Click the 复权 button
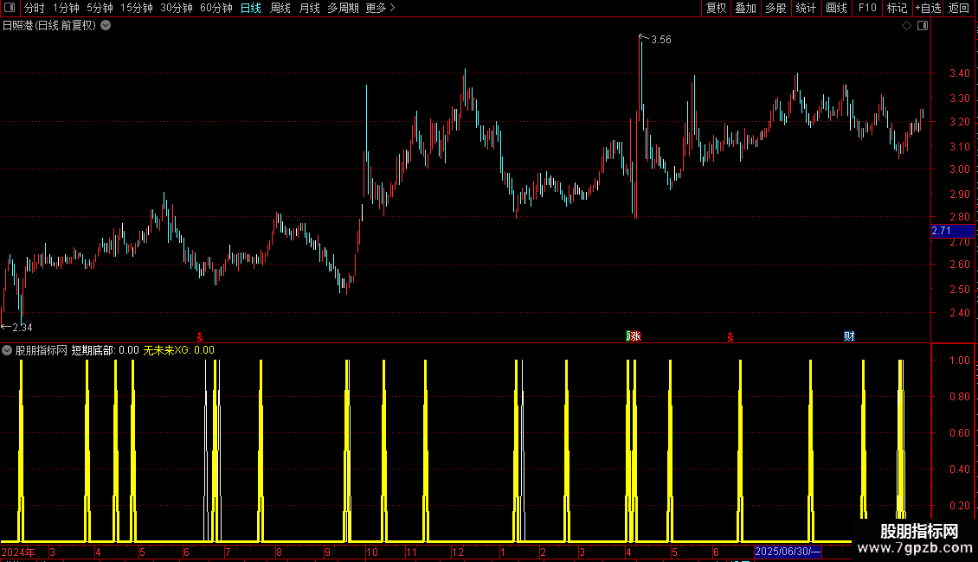This screenshot has height=562, width=978. (x=716, y=8)
